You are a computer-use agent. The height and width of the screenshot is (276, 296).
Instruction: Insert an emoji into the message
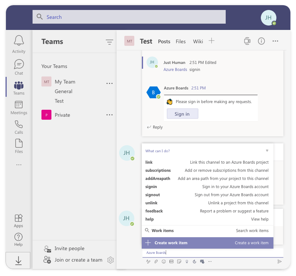click(x=164, y=262)
